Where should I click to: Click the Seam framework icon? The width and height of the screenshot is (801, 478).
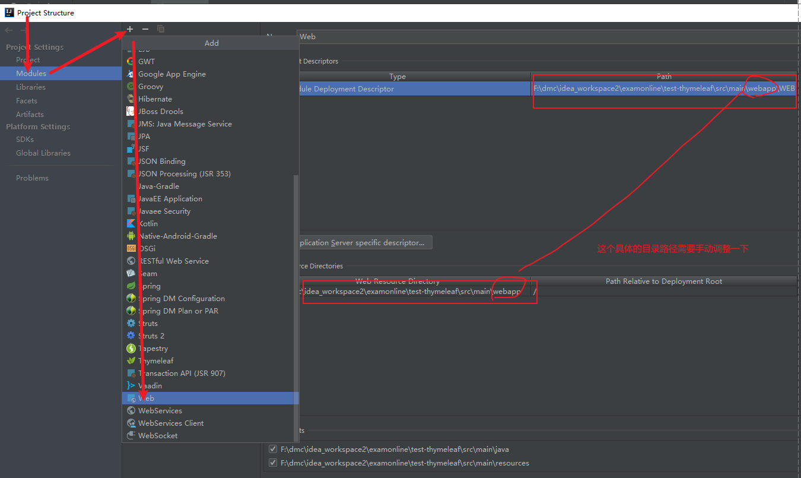[x=131, y=273]
